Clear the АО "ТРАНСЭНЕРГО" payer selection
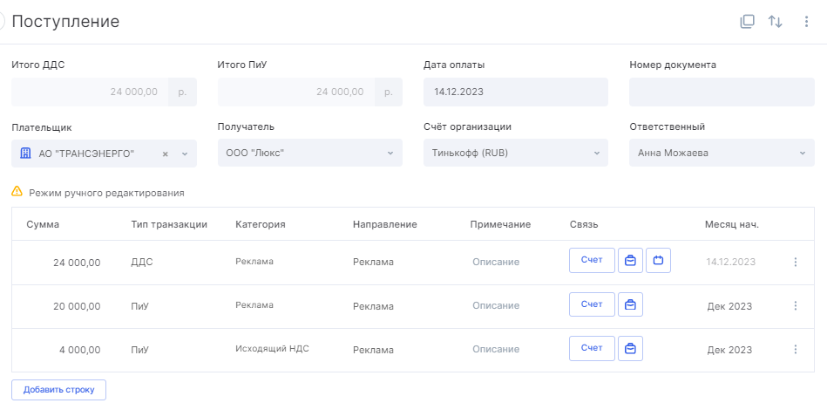This screenshot has width=827, height=403. click(x=165, y=154)
